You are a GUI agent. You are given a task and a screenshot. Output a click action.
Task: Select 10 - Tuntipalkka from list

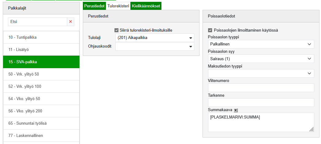41,37
